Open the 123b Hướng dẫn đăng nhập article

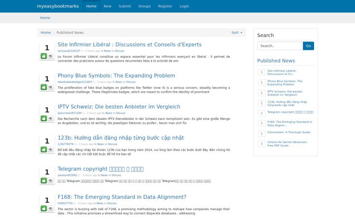[121, 138]
